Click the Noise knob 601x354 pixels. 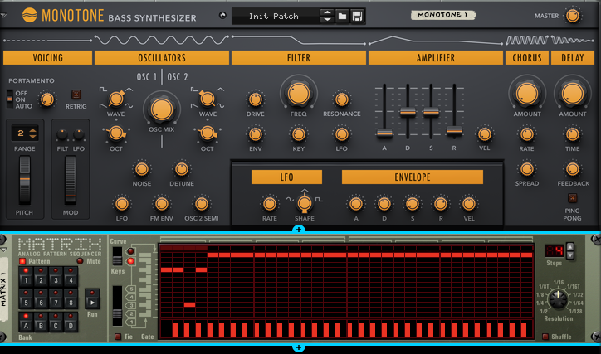coord(142,169)
